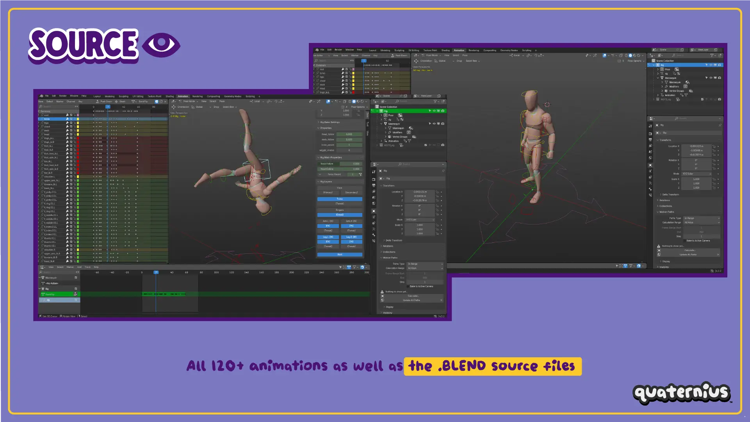
Task: Open Tool properties tab in front window
Action: 374,172
